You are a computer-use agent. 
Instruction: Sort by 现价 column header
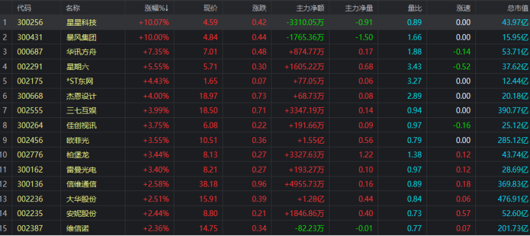coord(210,8)
